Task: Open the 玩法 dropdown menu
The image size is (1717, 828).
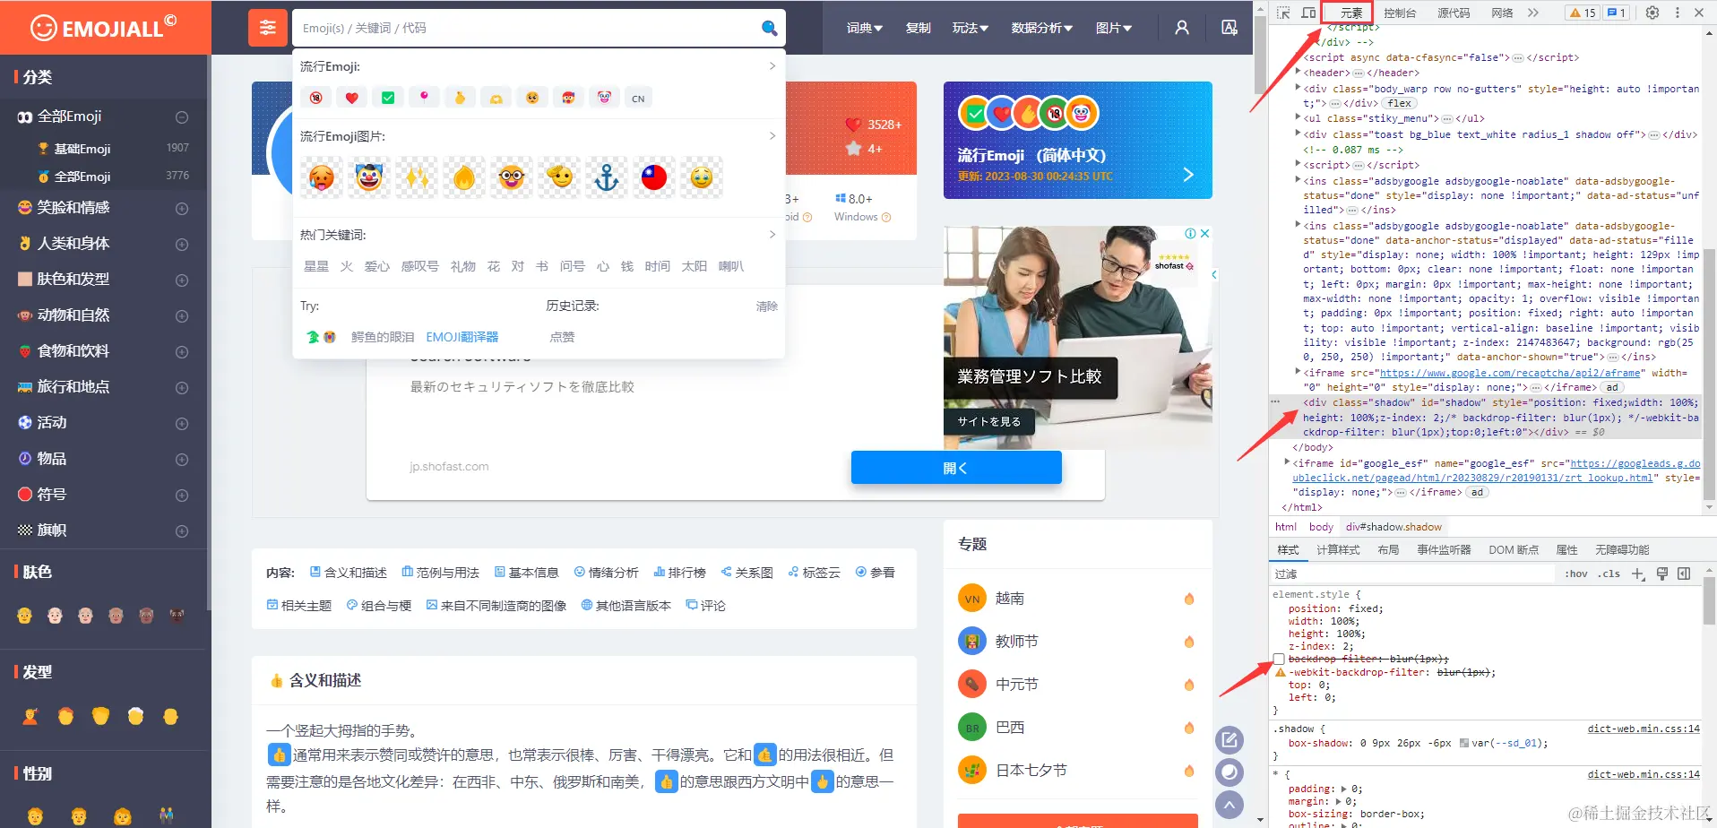Action: 971,28
